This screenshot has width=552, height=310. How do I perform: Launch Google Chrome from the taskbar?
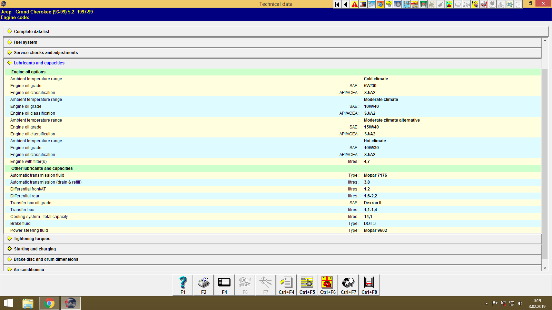pyautogui.click(x=49, y=303)
